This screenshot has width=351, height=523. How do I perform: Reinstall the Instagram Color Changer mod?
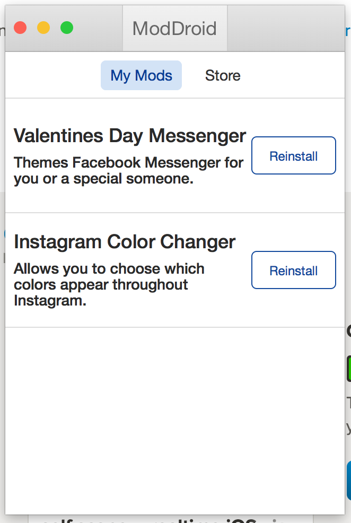pos(293,271)
